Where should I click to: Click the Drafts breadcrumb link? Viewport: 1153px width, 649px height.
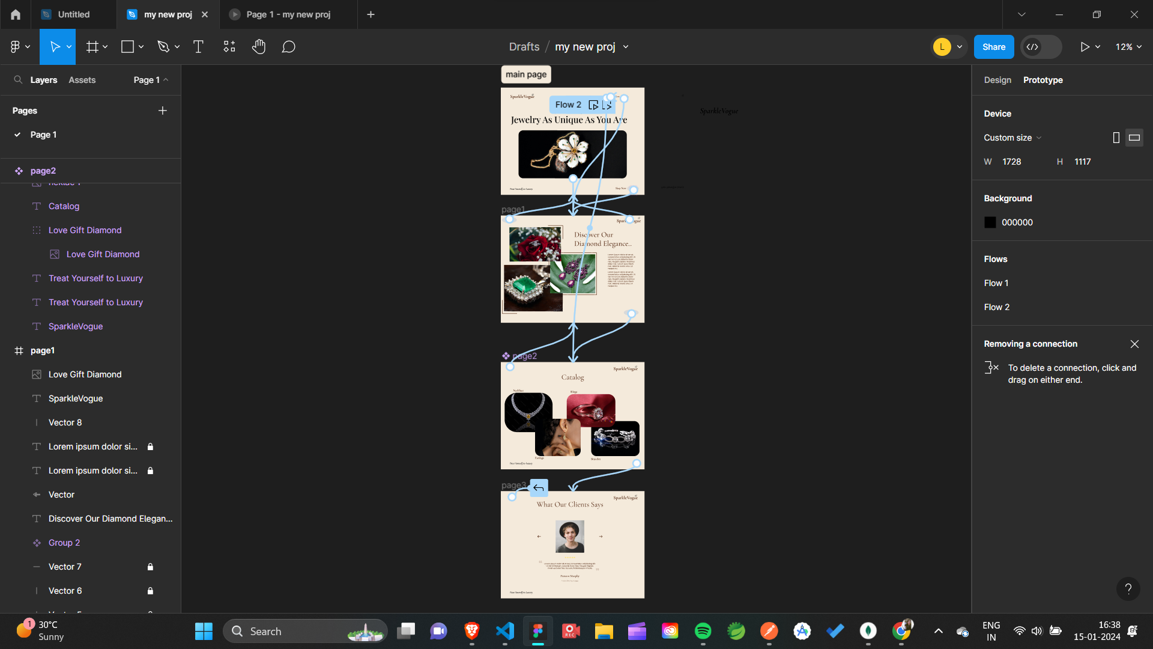click(524, 47)
